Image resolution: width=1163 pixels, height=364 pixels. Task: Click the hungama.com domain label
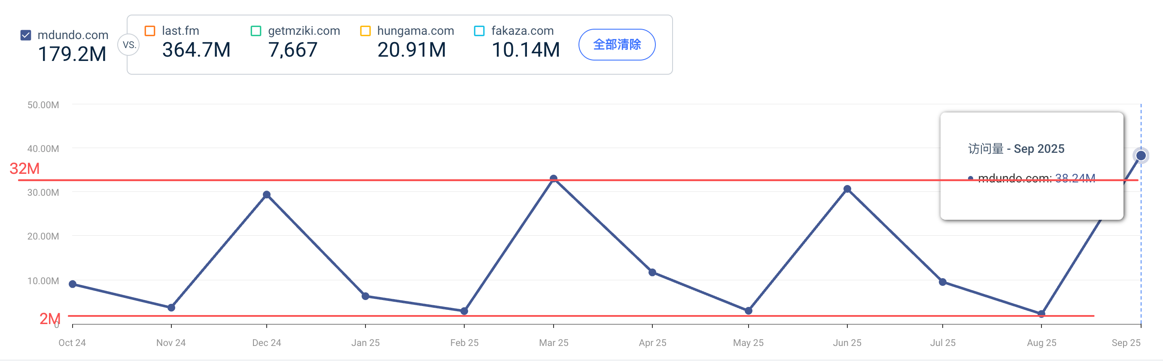tap(415, 30)
